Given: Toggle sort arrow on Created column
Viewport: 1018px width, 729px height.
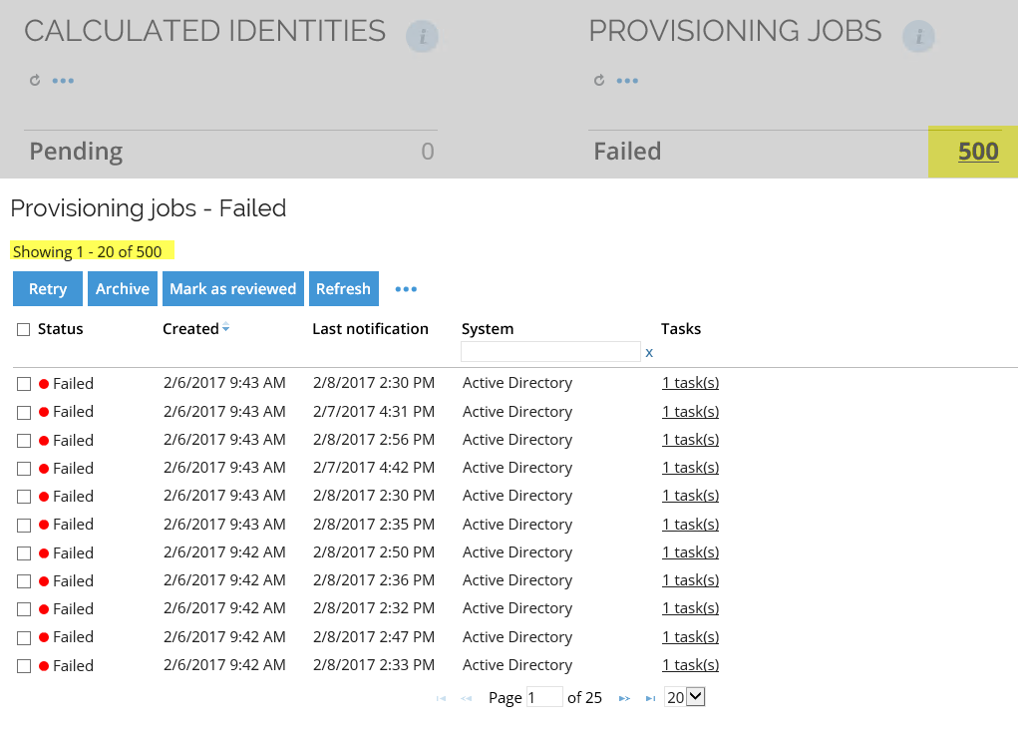Looking at the screenshot, I should [226, 328].
